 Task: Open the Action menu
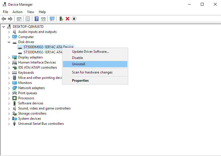point(17,12)
